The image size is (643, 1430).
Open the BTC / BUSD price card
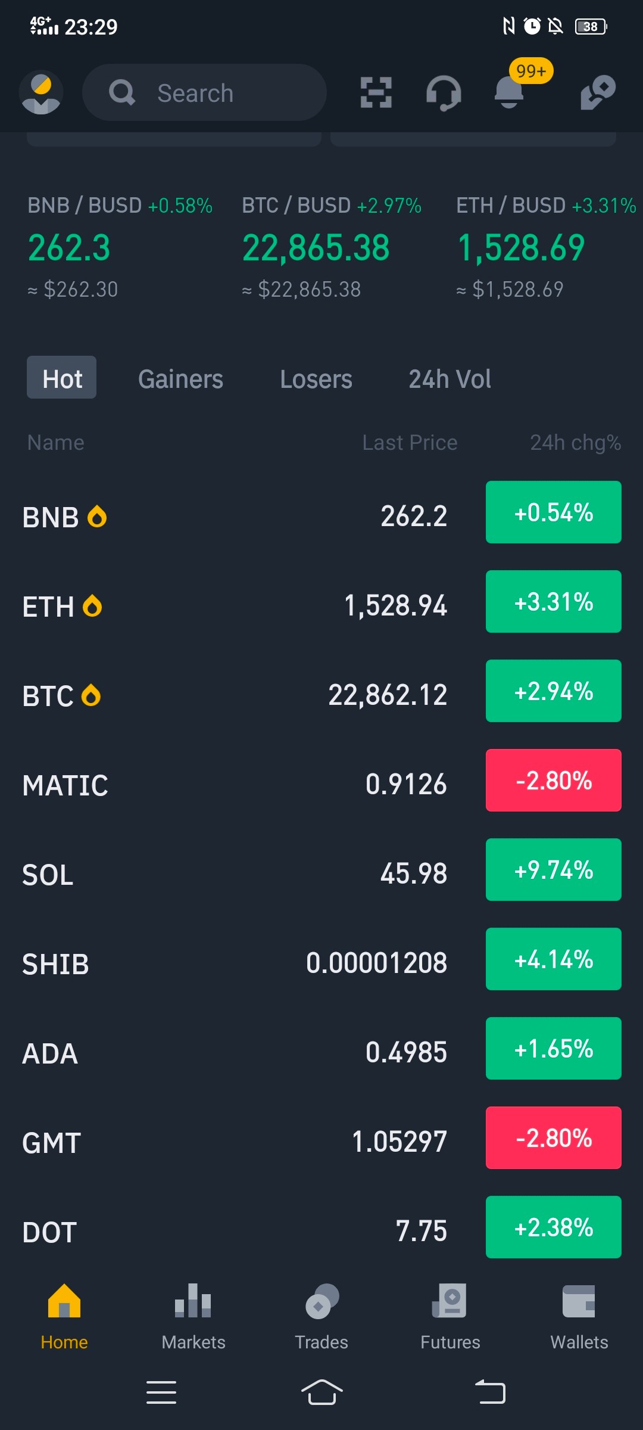pyautogui.click(x=332, y=247)
